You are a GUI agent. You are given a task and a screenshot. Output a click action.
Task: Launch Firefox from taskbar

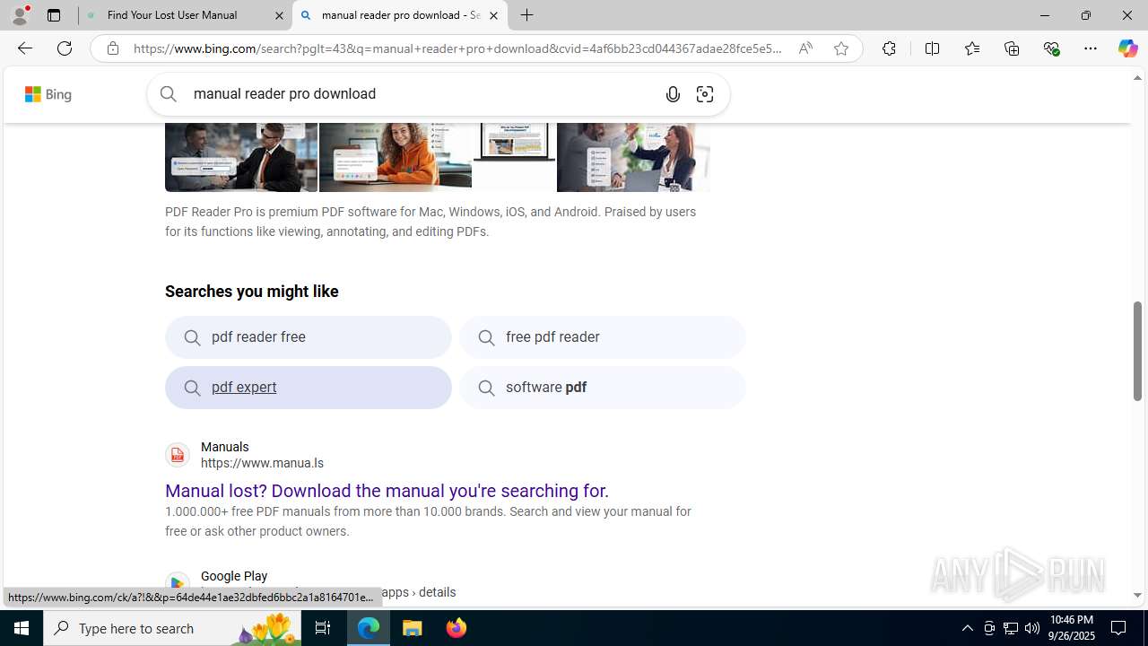(x=457, y=628)
